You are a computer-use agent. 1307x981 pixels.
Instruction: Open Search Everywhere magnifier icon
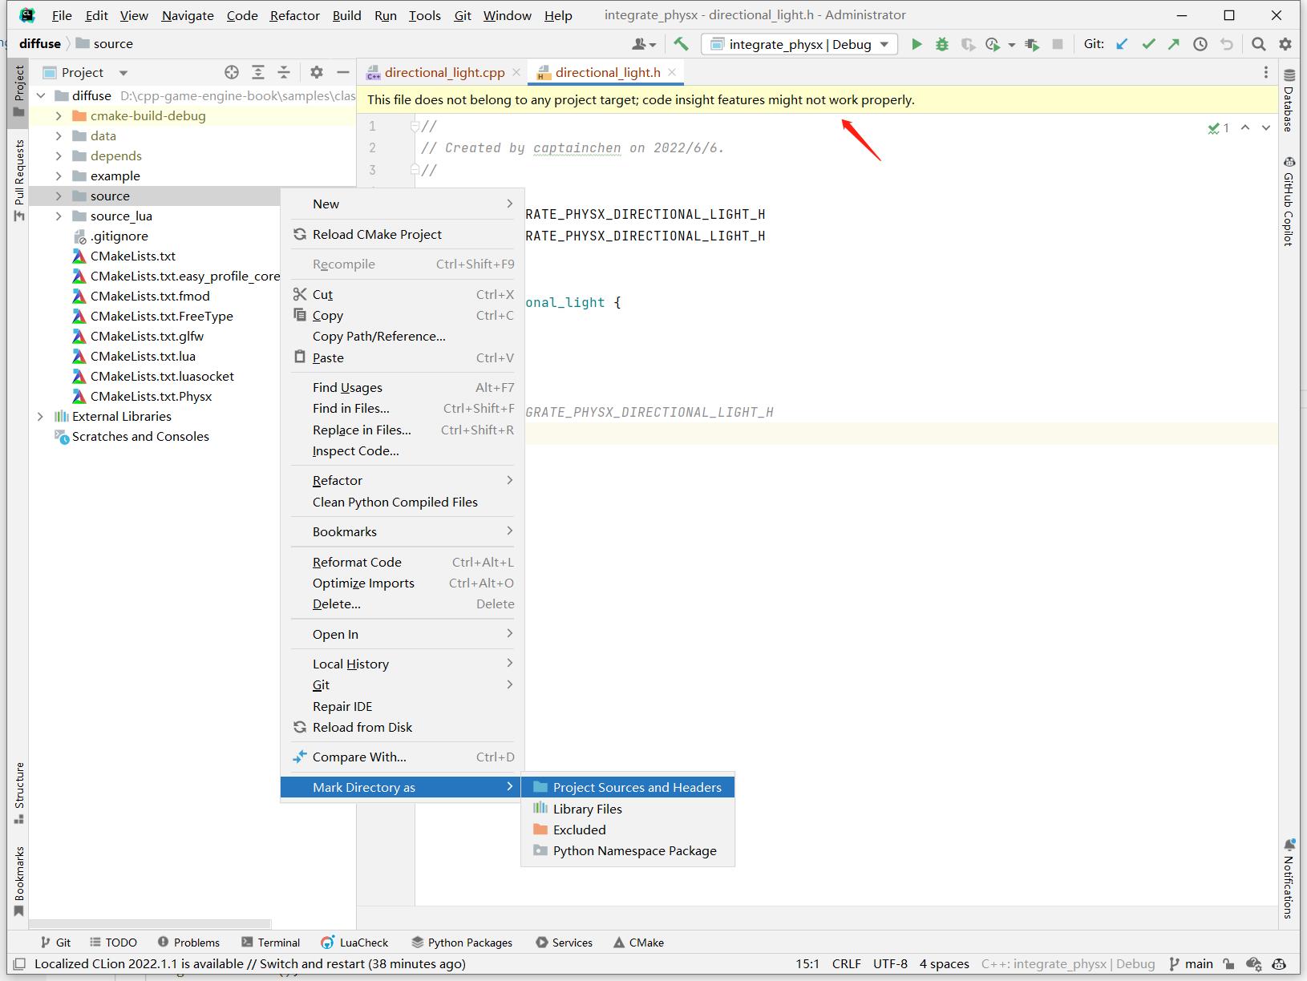pyautogui.click(x=1259, y=44)
